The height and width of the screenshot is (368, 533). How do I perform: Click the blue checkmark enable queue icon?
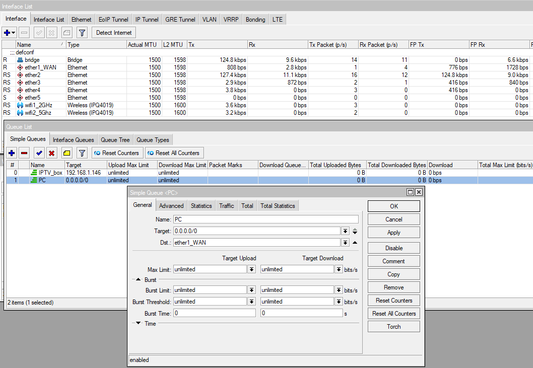[x=39, y=153]
